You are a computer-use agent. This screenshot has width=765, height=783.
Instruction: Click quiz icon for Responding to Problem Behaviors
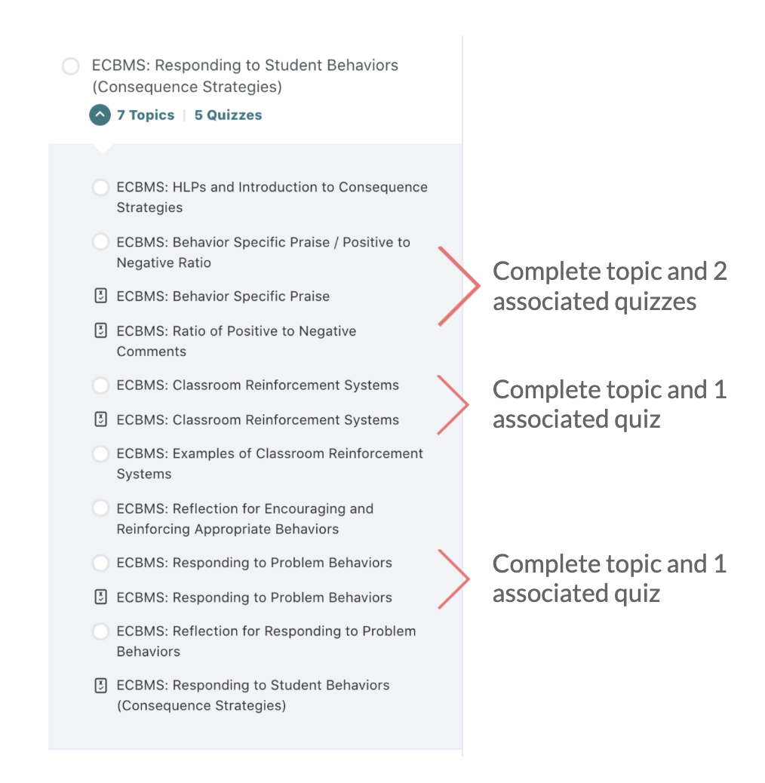[x=100, y=597]
